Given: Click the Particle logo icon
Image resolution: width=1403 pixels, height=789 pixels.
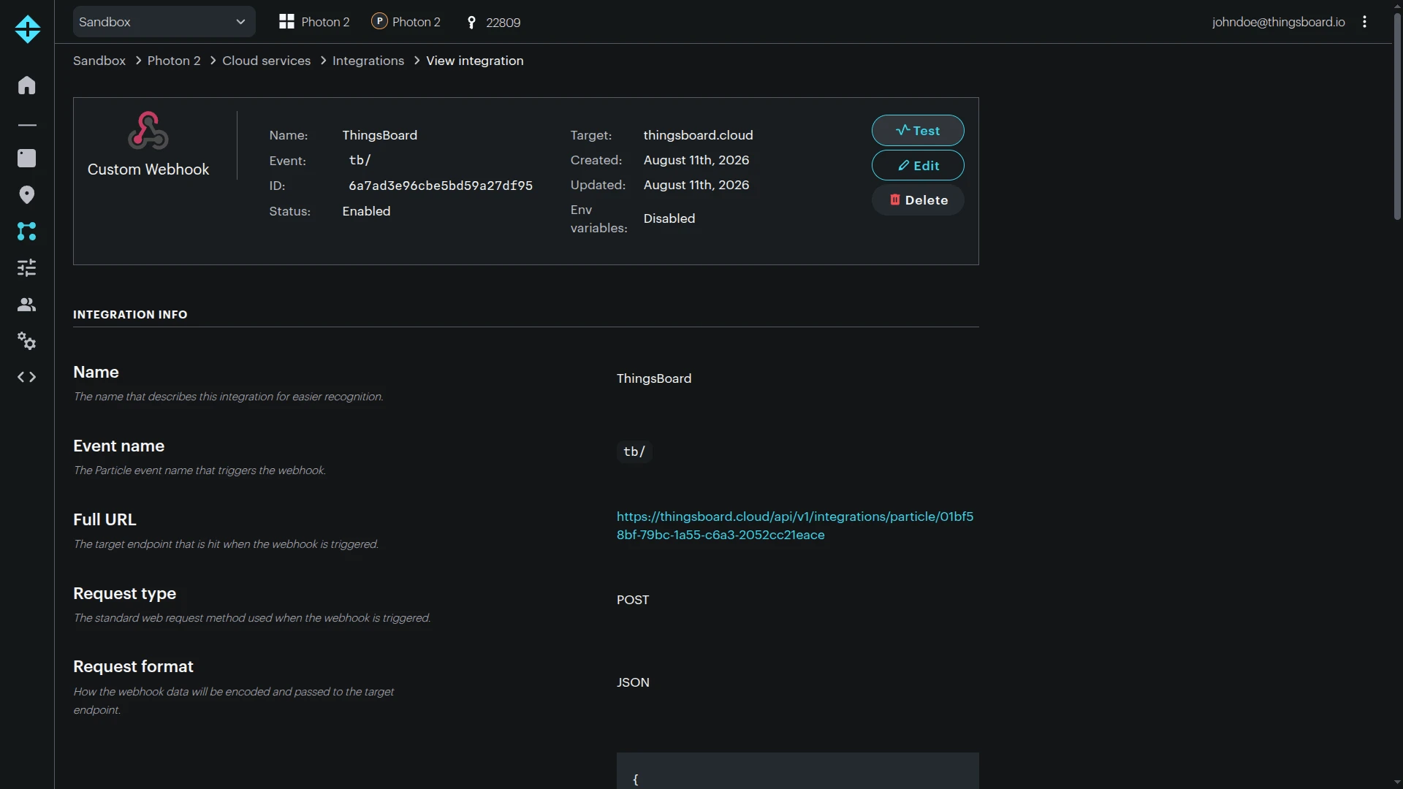Looking at the screenshot, I should [27, 29].
